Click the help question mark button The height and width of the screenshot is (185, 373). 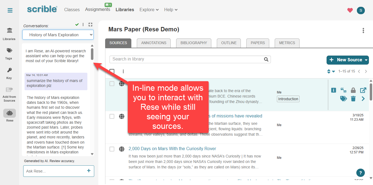tap(360, 173)
